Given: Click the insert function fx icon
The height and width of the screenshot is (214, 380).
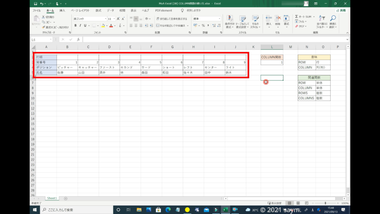Looking at the screenshot, I should tap(78, 39).
